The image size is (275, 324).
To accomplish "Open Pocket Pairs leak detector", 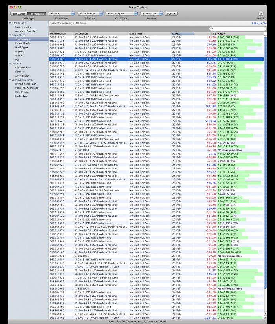I will 22,96.
